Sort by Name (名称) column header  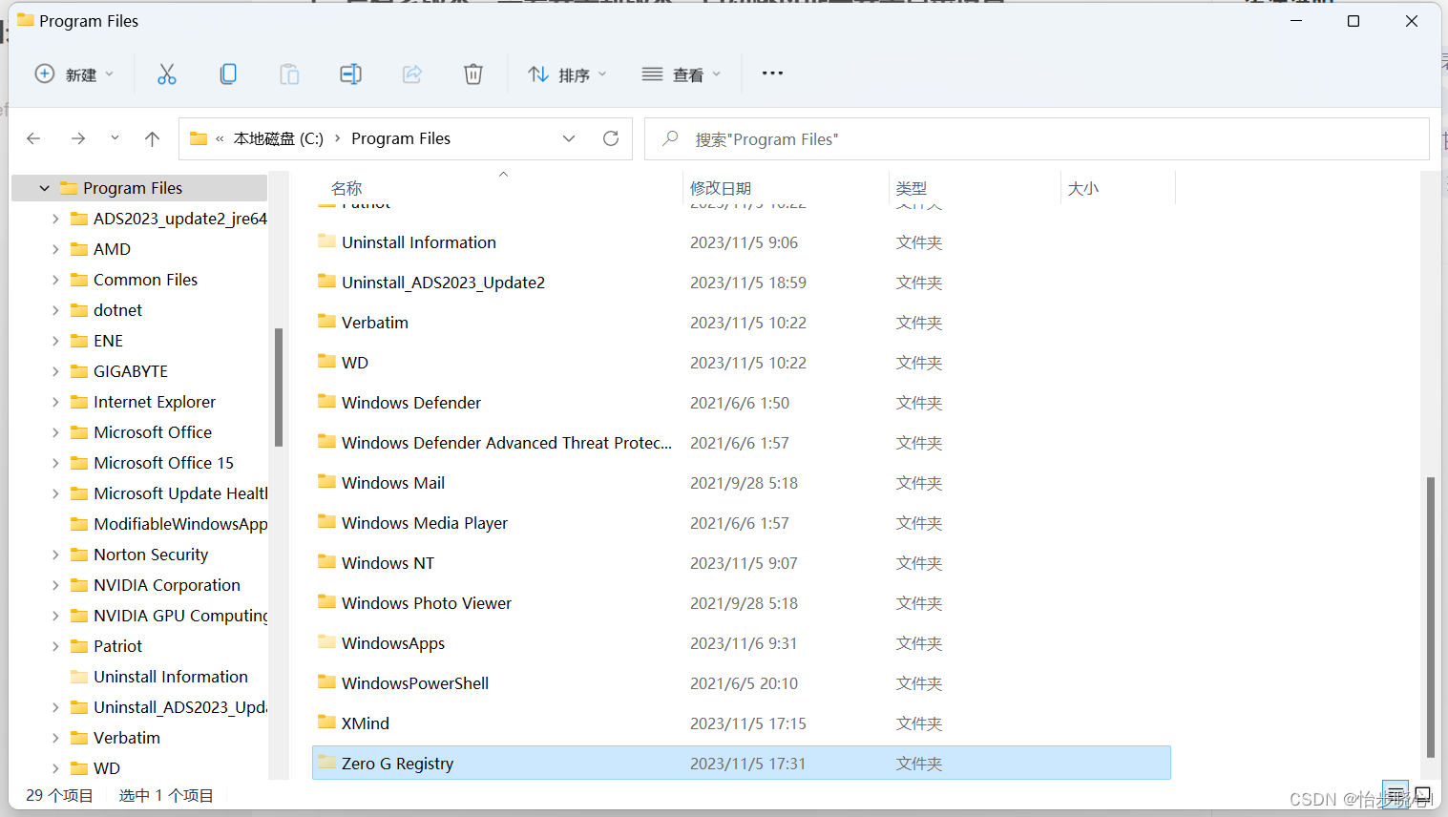[346, 188]
